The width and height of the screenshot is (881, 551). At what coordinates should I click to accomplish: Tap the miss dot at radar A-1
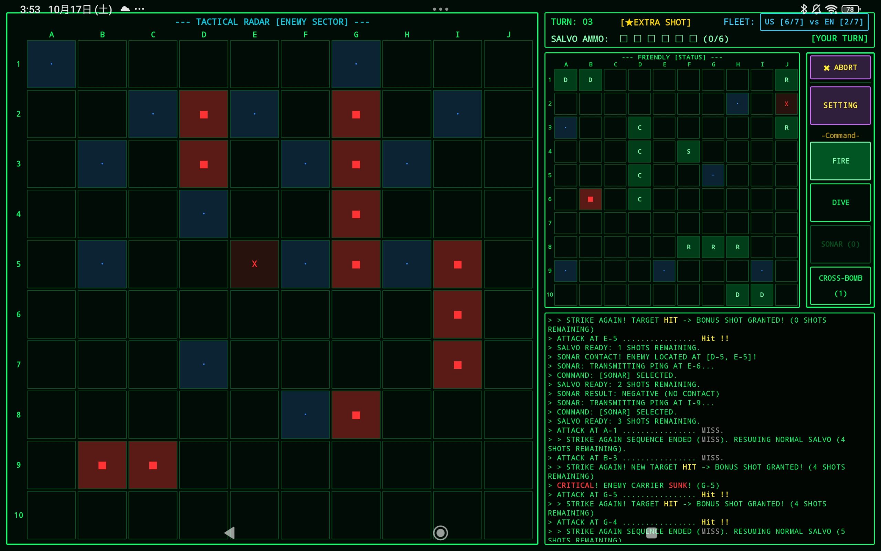click(51, 64)
